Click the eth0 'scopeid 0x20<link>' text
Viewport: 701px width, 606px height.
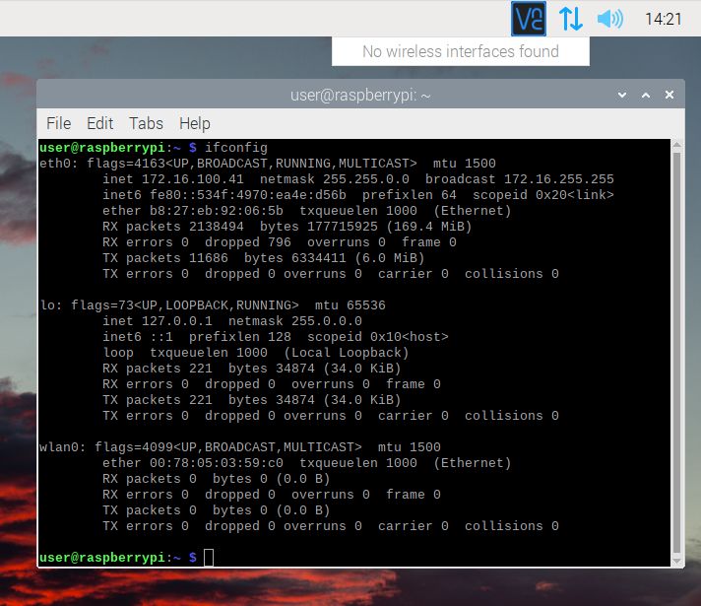[x=543, y=195]
